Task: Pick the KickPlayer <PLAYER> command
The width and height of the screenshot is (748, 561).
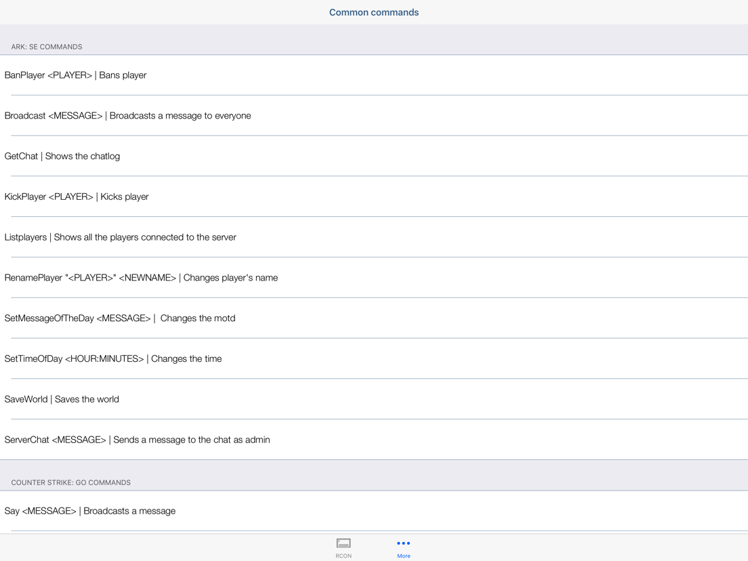Action: point(374,197)
